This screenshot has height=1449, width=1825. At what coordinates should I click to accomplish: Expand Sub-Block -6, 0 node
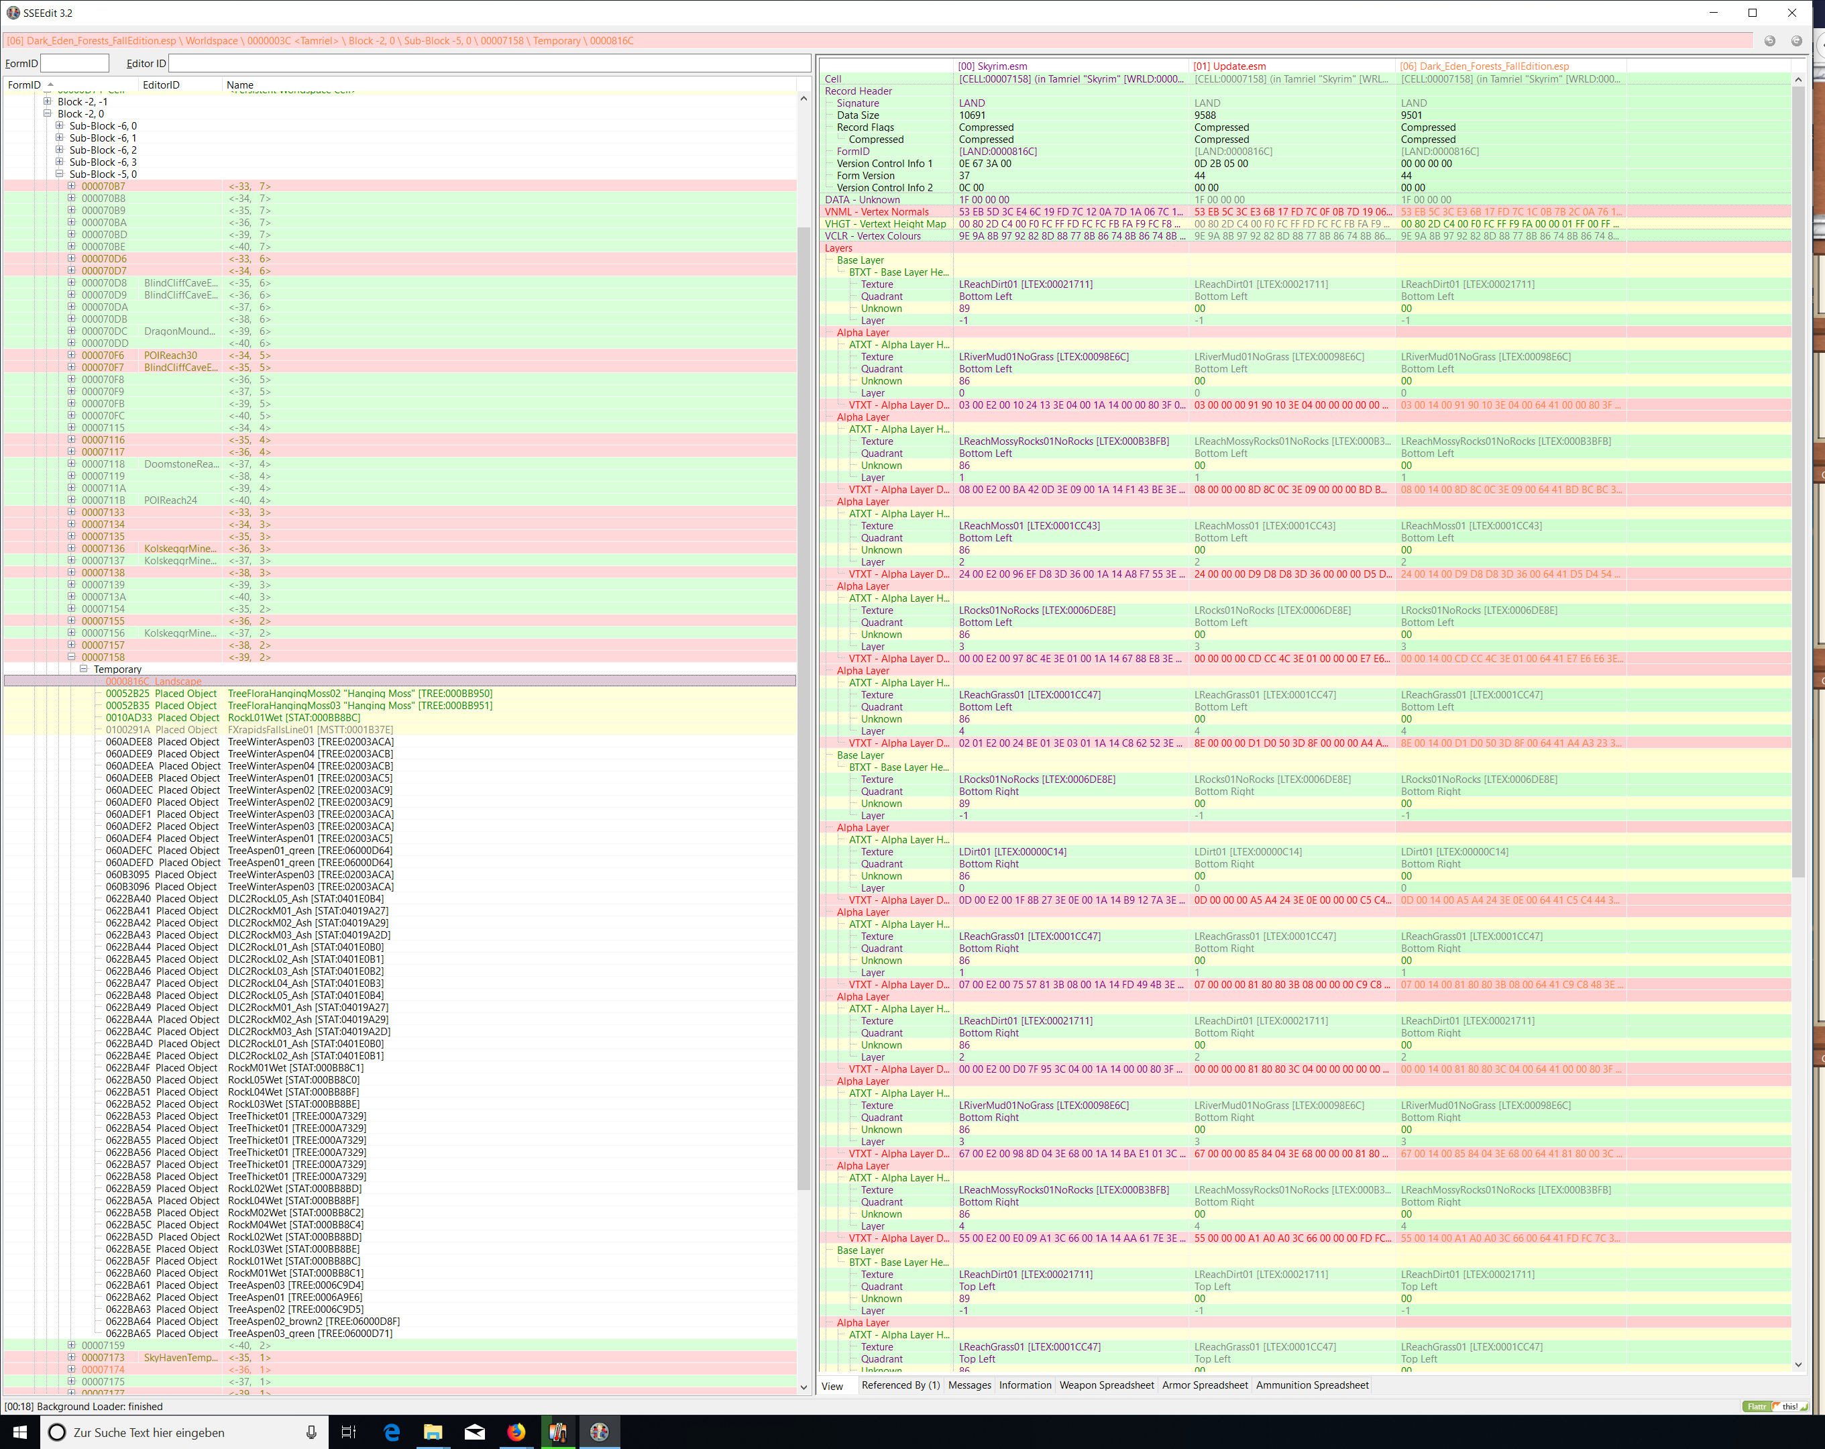(x=59, y=125)
